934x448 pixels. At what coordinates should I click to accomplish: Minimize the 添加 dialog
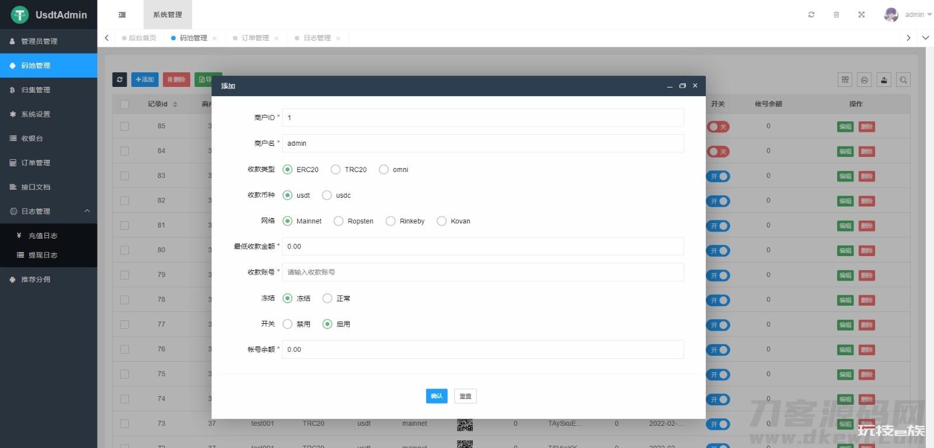[x=670, y=86]
